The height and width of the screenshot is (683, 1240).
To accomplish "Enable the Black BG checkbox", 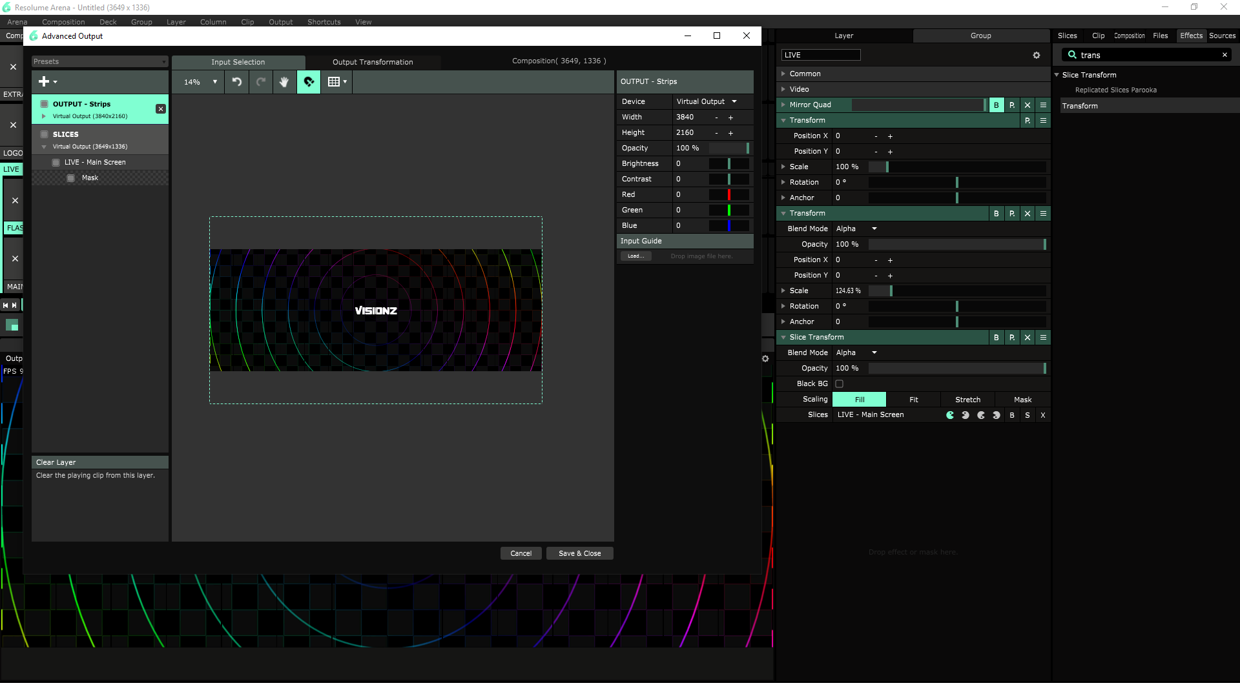I will (x=840, y=384).
